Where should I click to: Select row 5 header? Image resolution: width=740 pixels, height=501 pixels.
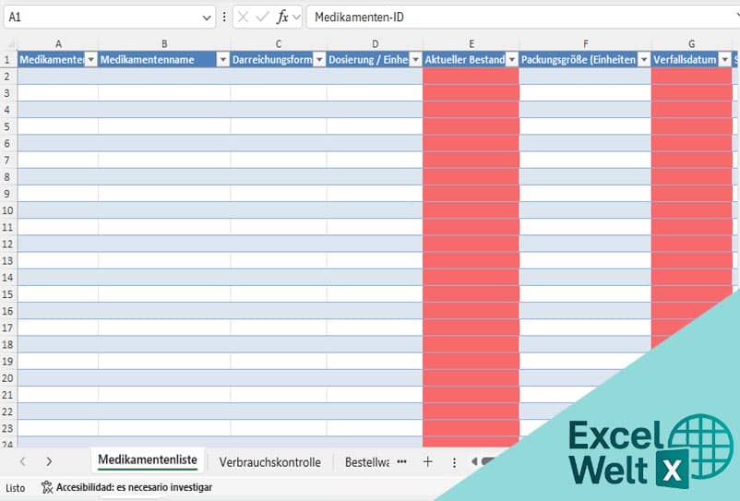pyautogui.click(x=8, y=126)
